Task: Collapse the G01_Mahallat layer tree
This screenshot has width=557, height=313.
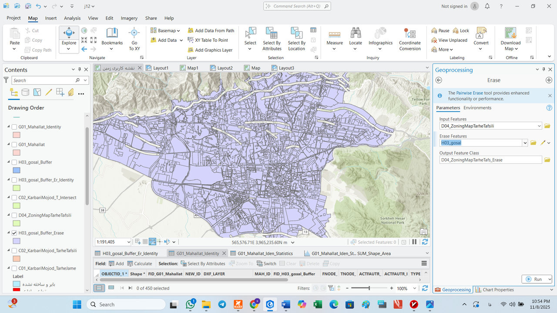Action: [x=8, y=145]
